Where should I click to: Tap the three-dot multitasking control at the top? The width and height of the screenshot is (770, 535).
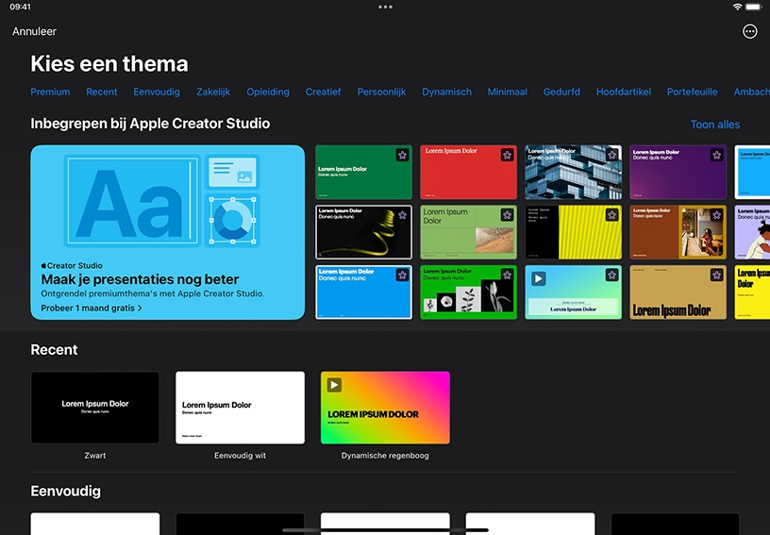385,7
